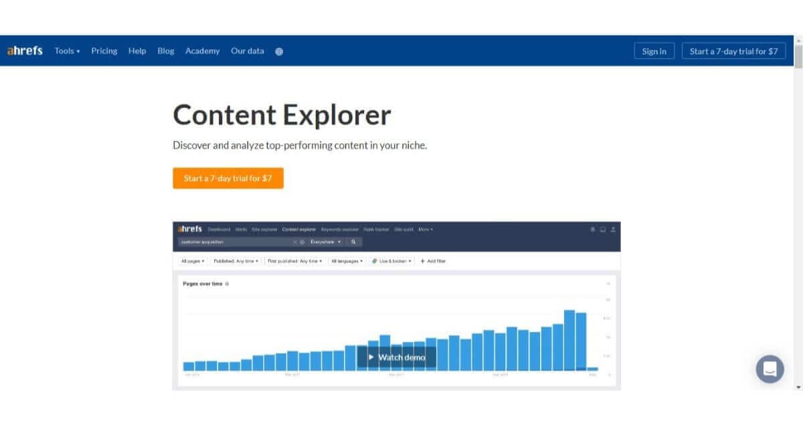Open the Published: Any time filter in demo

(236, 261)
